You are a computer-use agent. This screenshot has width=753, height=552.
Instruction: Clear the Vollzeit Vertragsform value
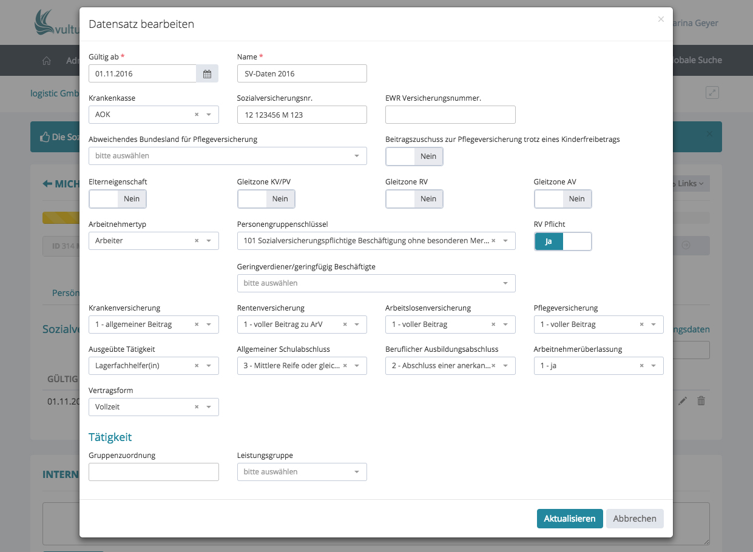197,407
